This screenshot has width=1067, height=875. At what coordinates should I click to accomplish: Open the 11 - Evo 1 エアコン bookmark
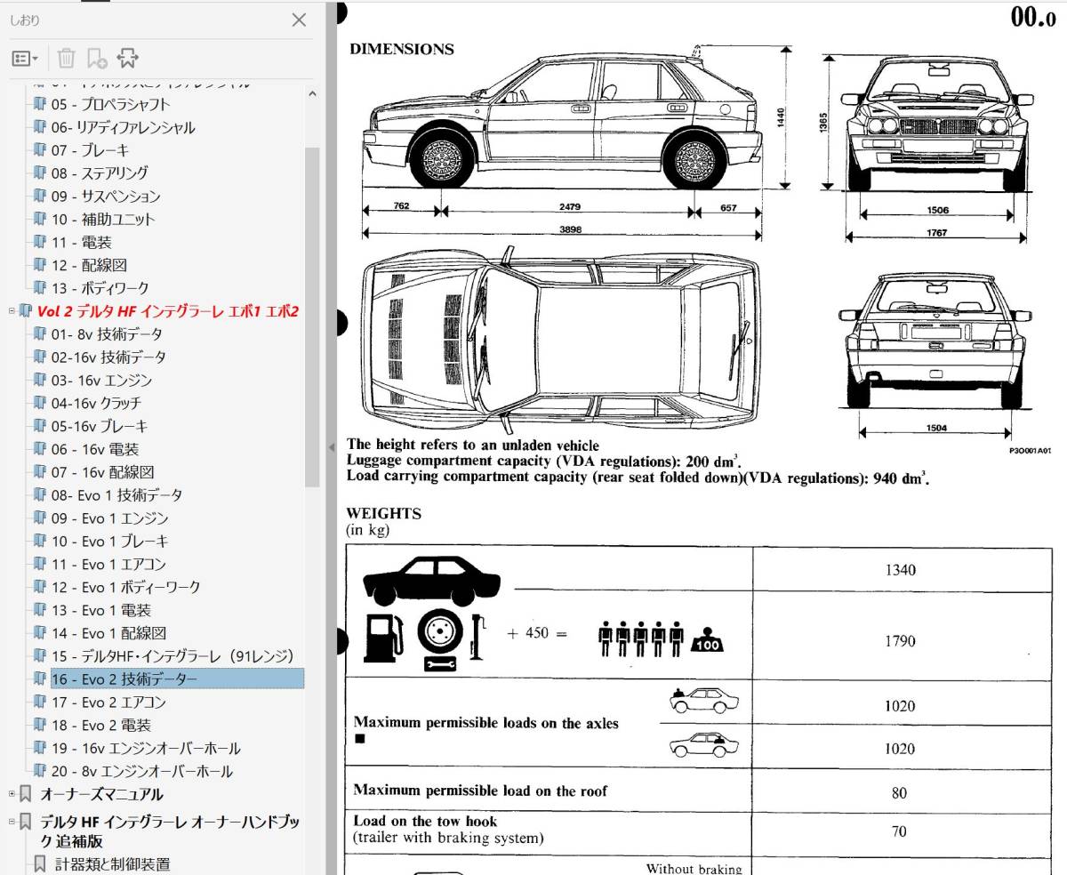[x=108, y=565]
